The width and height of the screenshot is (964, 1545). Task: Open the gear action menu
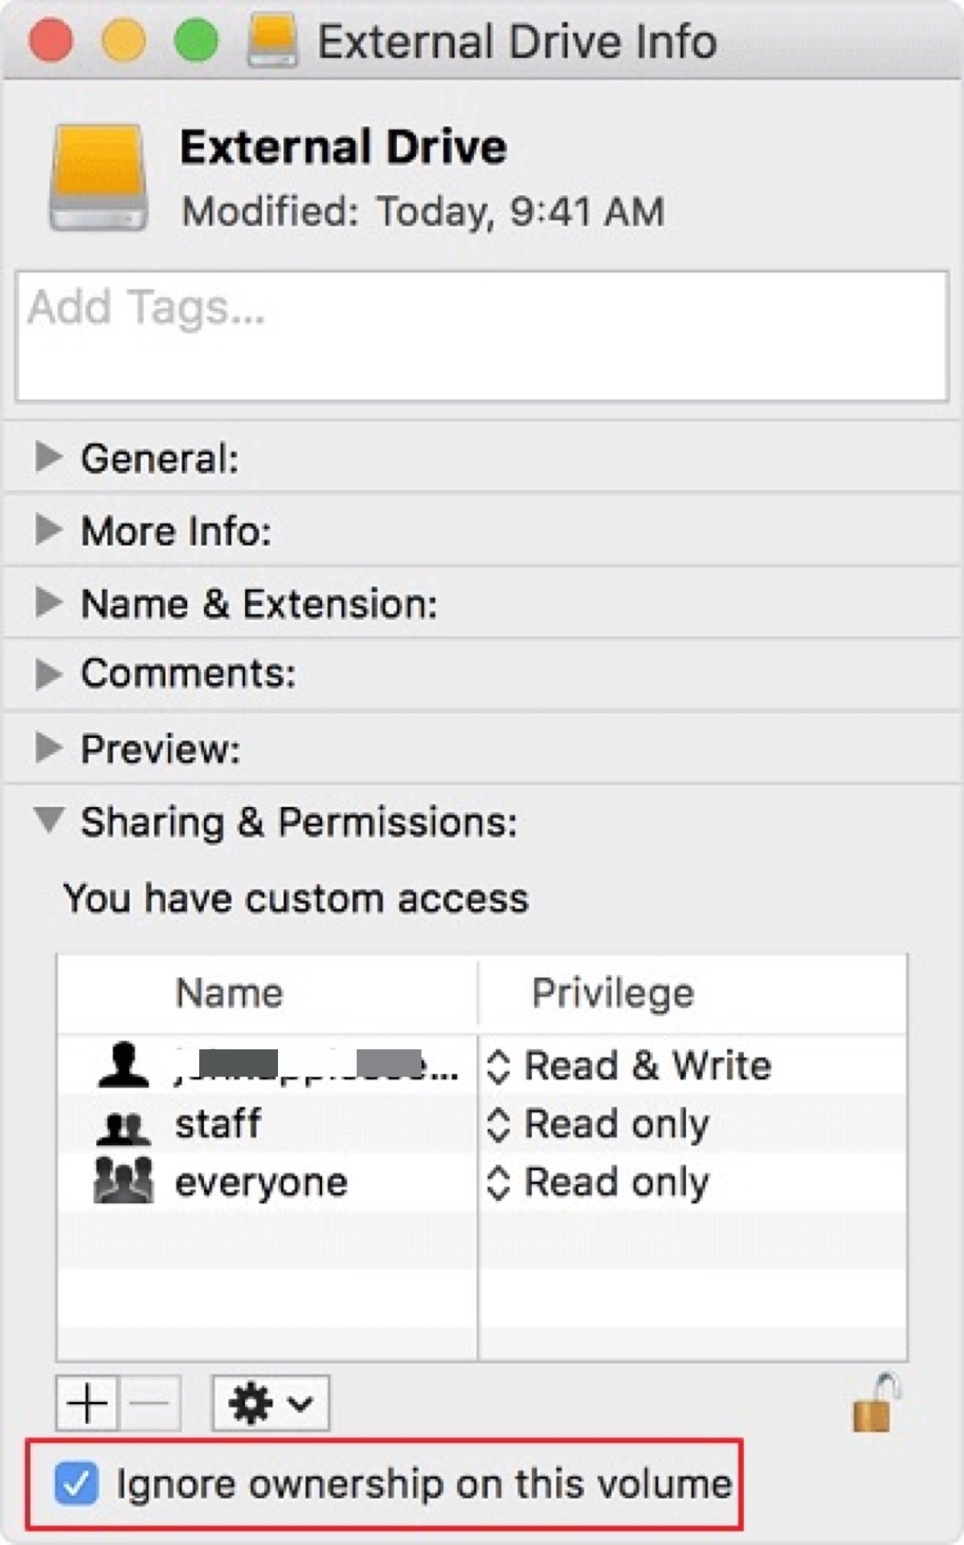[270, 1404]
